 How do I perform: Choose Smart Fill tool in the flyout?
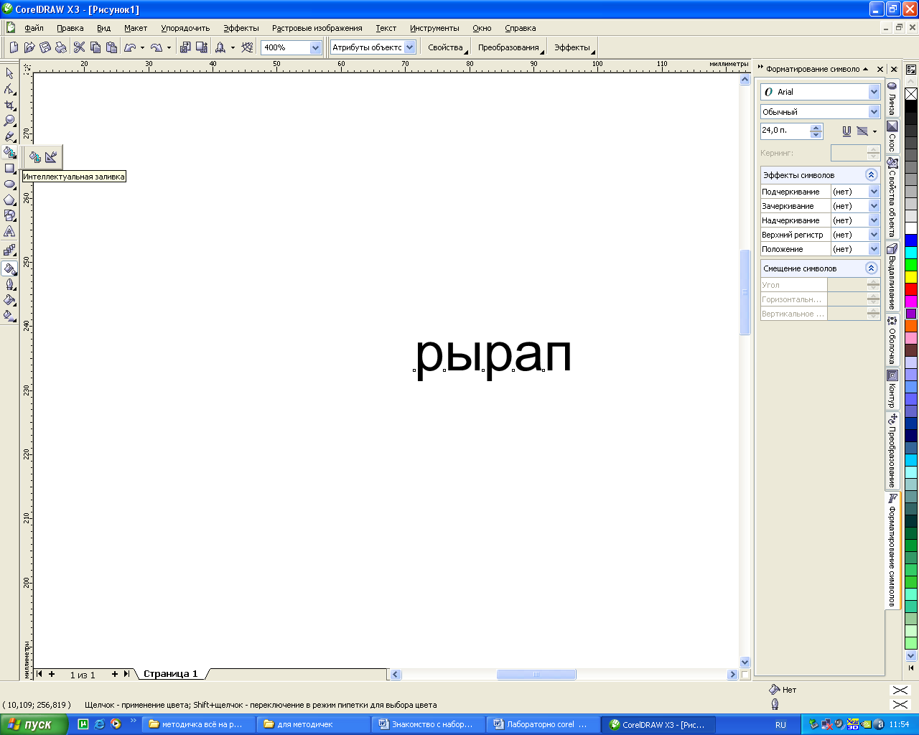pos(35,156)
